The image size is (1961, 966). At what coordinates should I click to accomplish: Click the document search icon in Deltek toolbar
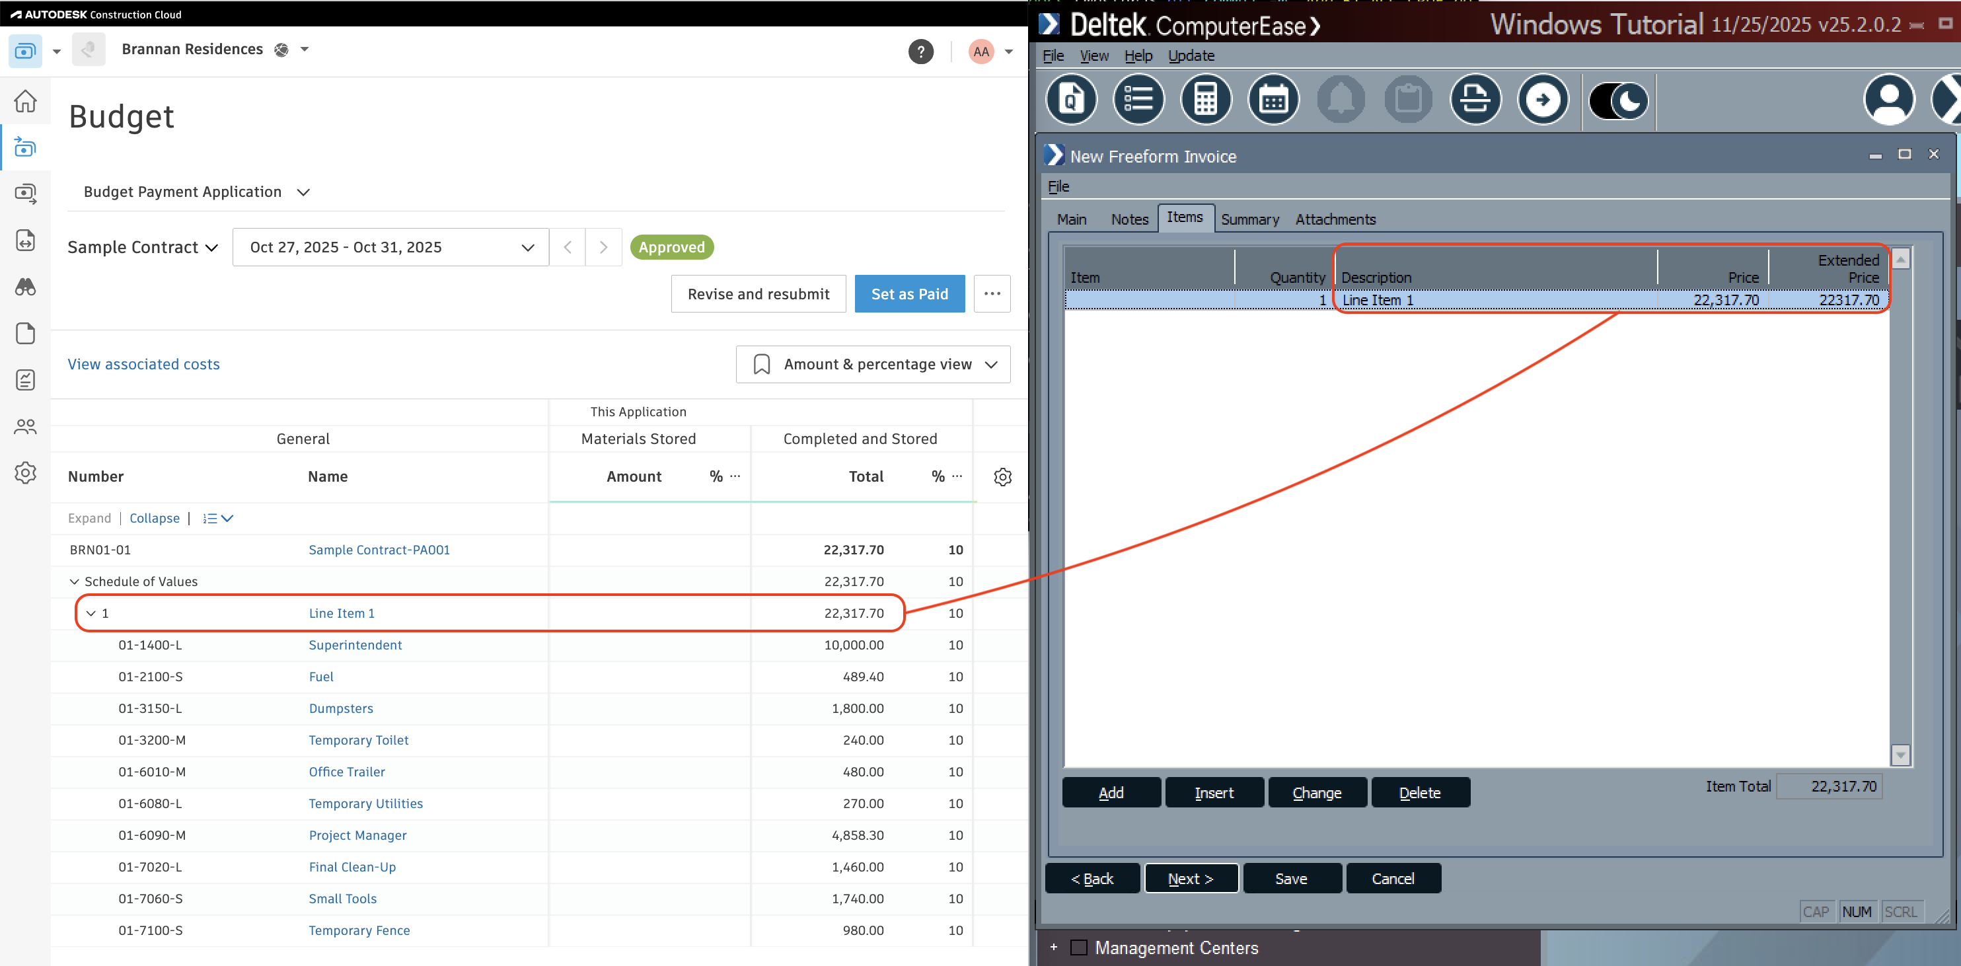1071,100
